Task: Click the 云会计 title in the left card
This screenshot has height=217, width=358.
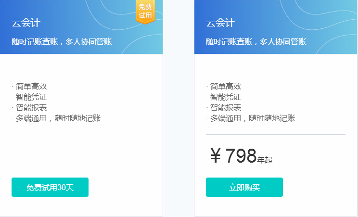Action: tap(26, 23)
